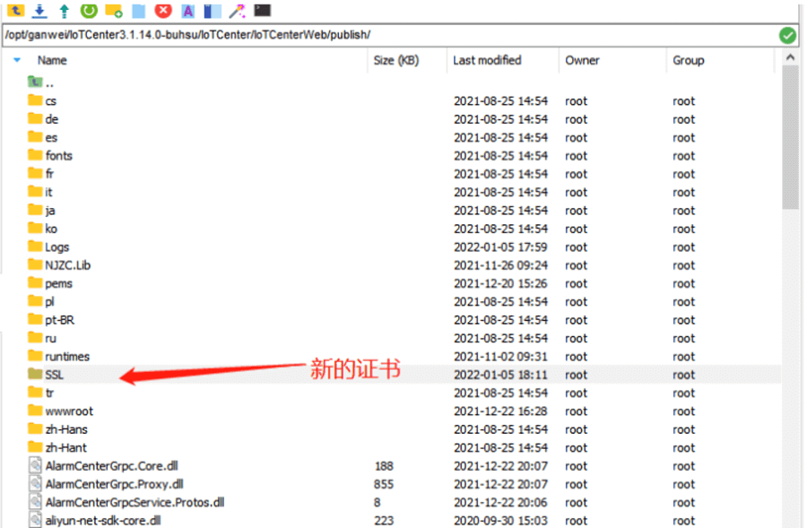Sort by Size (KB) column header
The height and width of the screenshot is (528, 807).
(396, 60)
